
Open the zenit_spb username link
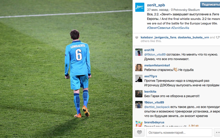click(156, 5)
